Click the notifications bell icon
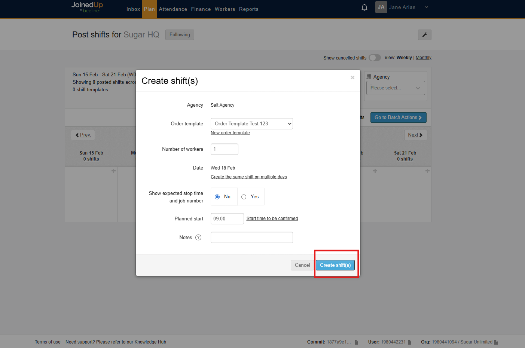 click(x=364, y=7)
